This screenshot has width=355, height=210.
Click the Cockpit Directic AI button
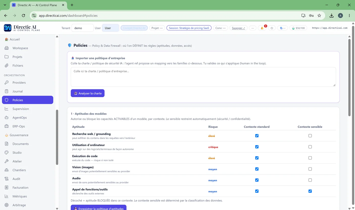134,28
